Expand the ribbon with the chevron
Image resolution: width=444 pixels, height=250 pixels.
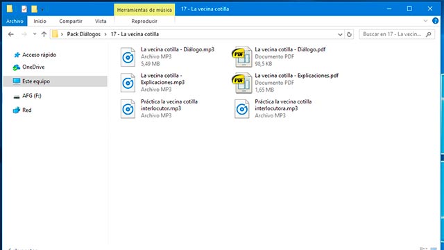[x=425, y=21]
